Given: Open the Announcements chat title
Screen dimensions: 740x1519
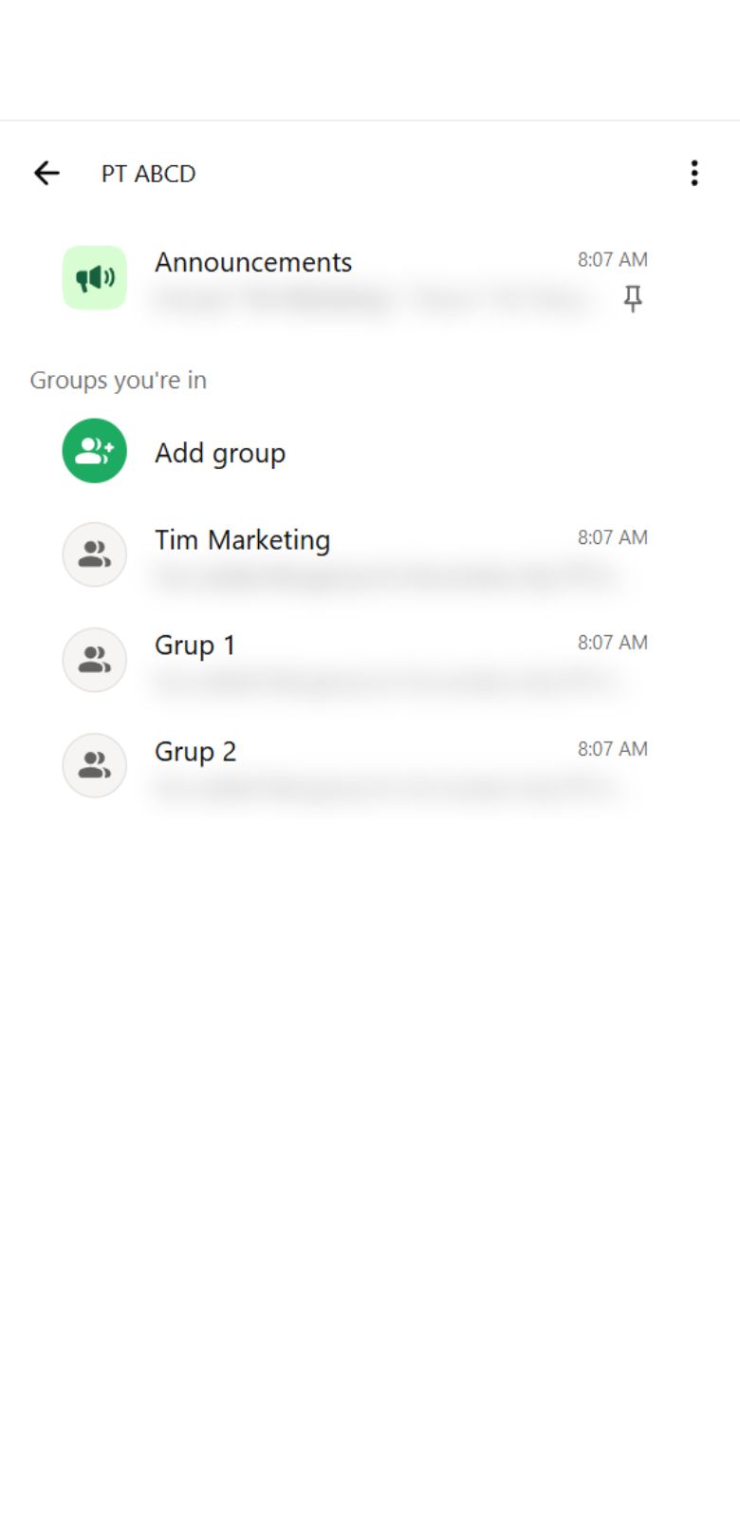Looking at the screenshot, I should click(253, 262).
